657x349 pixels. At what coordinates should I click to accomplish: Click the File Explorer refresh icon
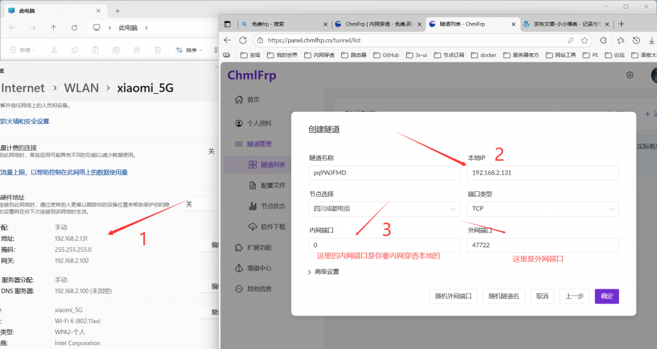coord(74,28)
